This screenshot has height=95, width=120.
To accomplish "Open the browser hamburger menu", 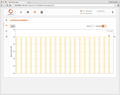I will [x=118, y=5].
